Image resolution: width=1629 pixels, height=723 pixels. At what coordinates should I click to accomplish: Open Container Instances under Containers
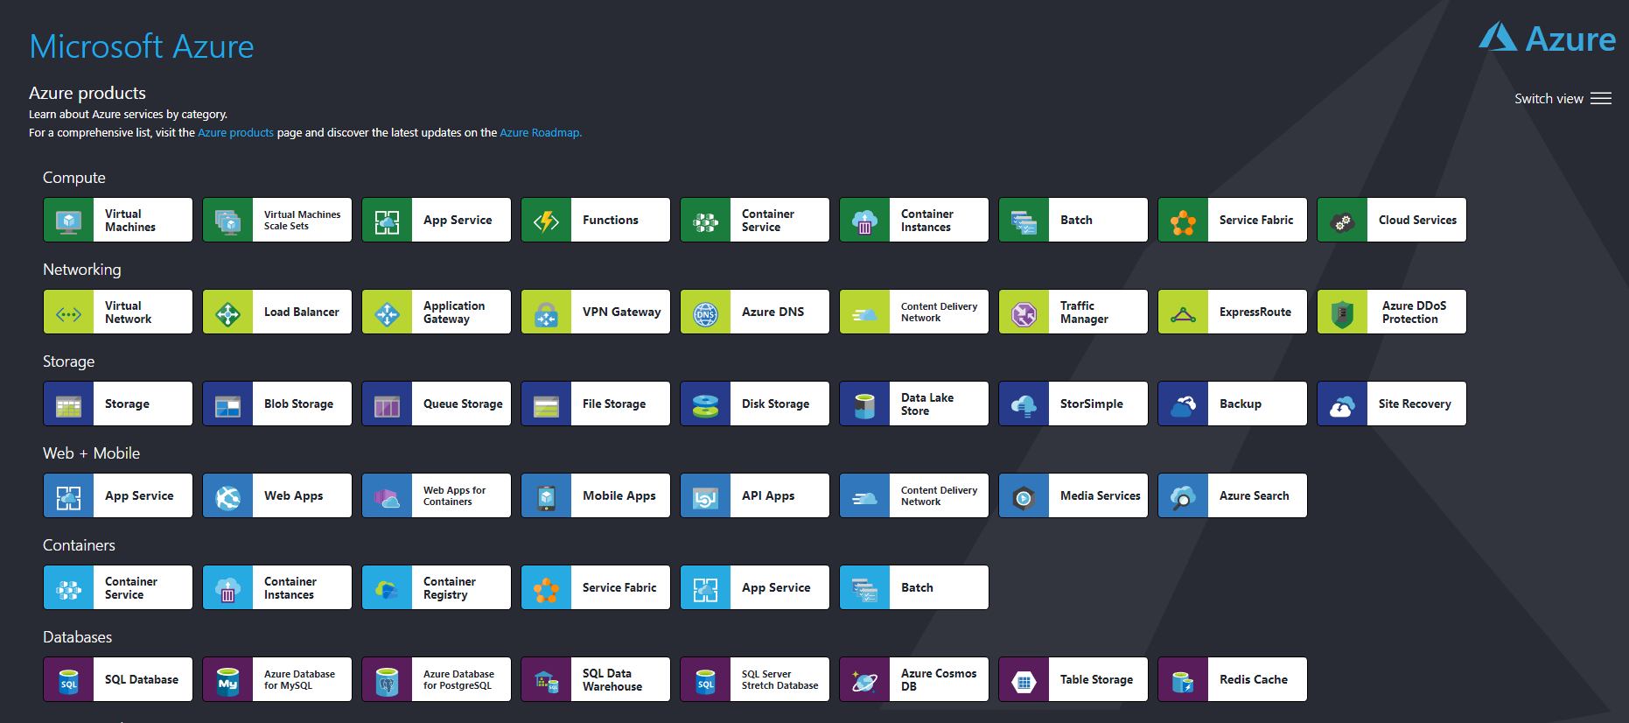[x=277, y=587]
